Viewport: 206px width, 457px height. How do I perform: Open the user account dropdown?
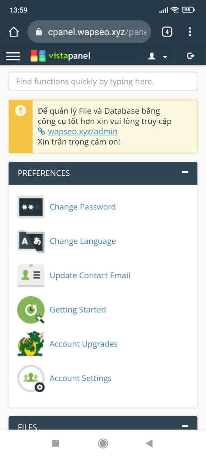click(158, 56)
